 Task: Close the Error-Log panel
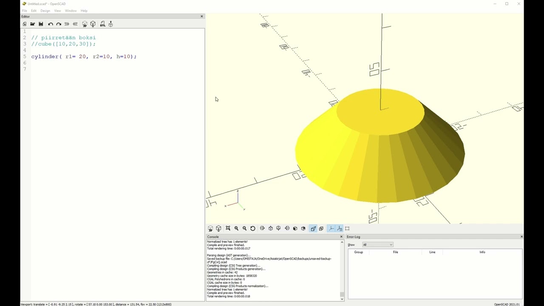(x=521, y=237)
